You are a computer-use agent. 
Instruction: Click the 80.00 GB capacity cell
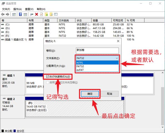(x=98, y=24)
